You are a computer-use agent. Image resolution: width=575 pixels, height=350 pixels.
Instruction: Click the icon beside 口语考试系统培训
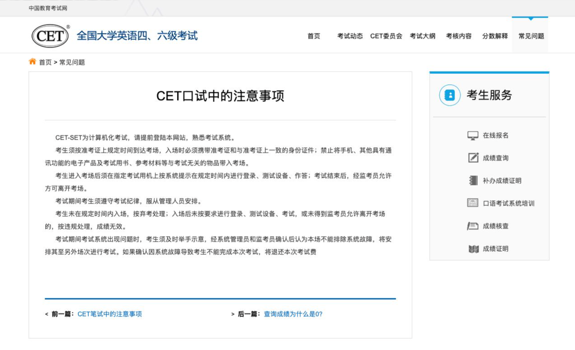coord(473,203)
